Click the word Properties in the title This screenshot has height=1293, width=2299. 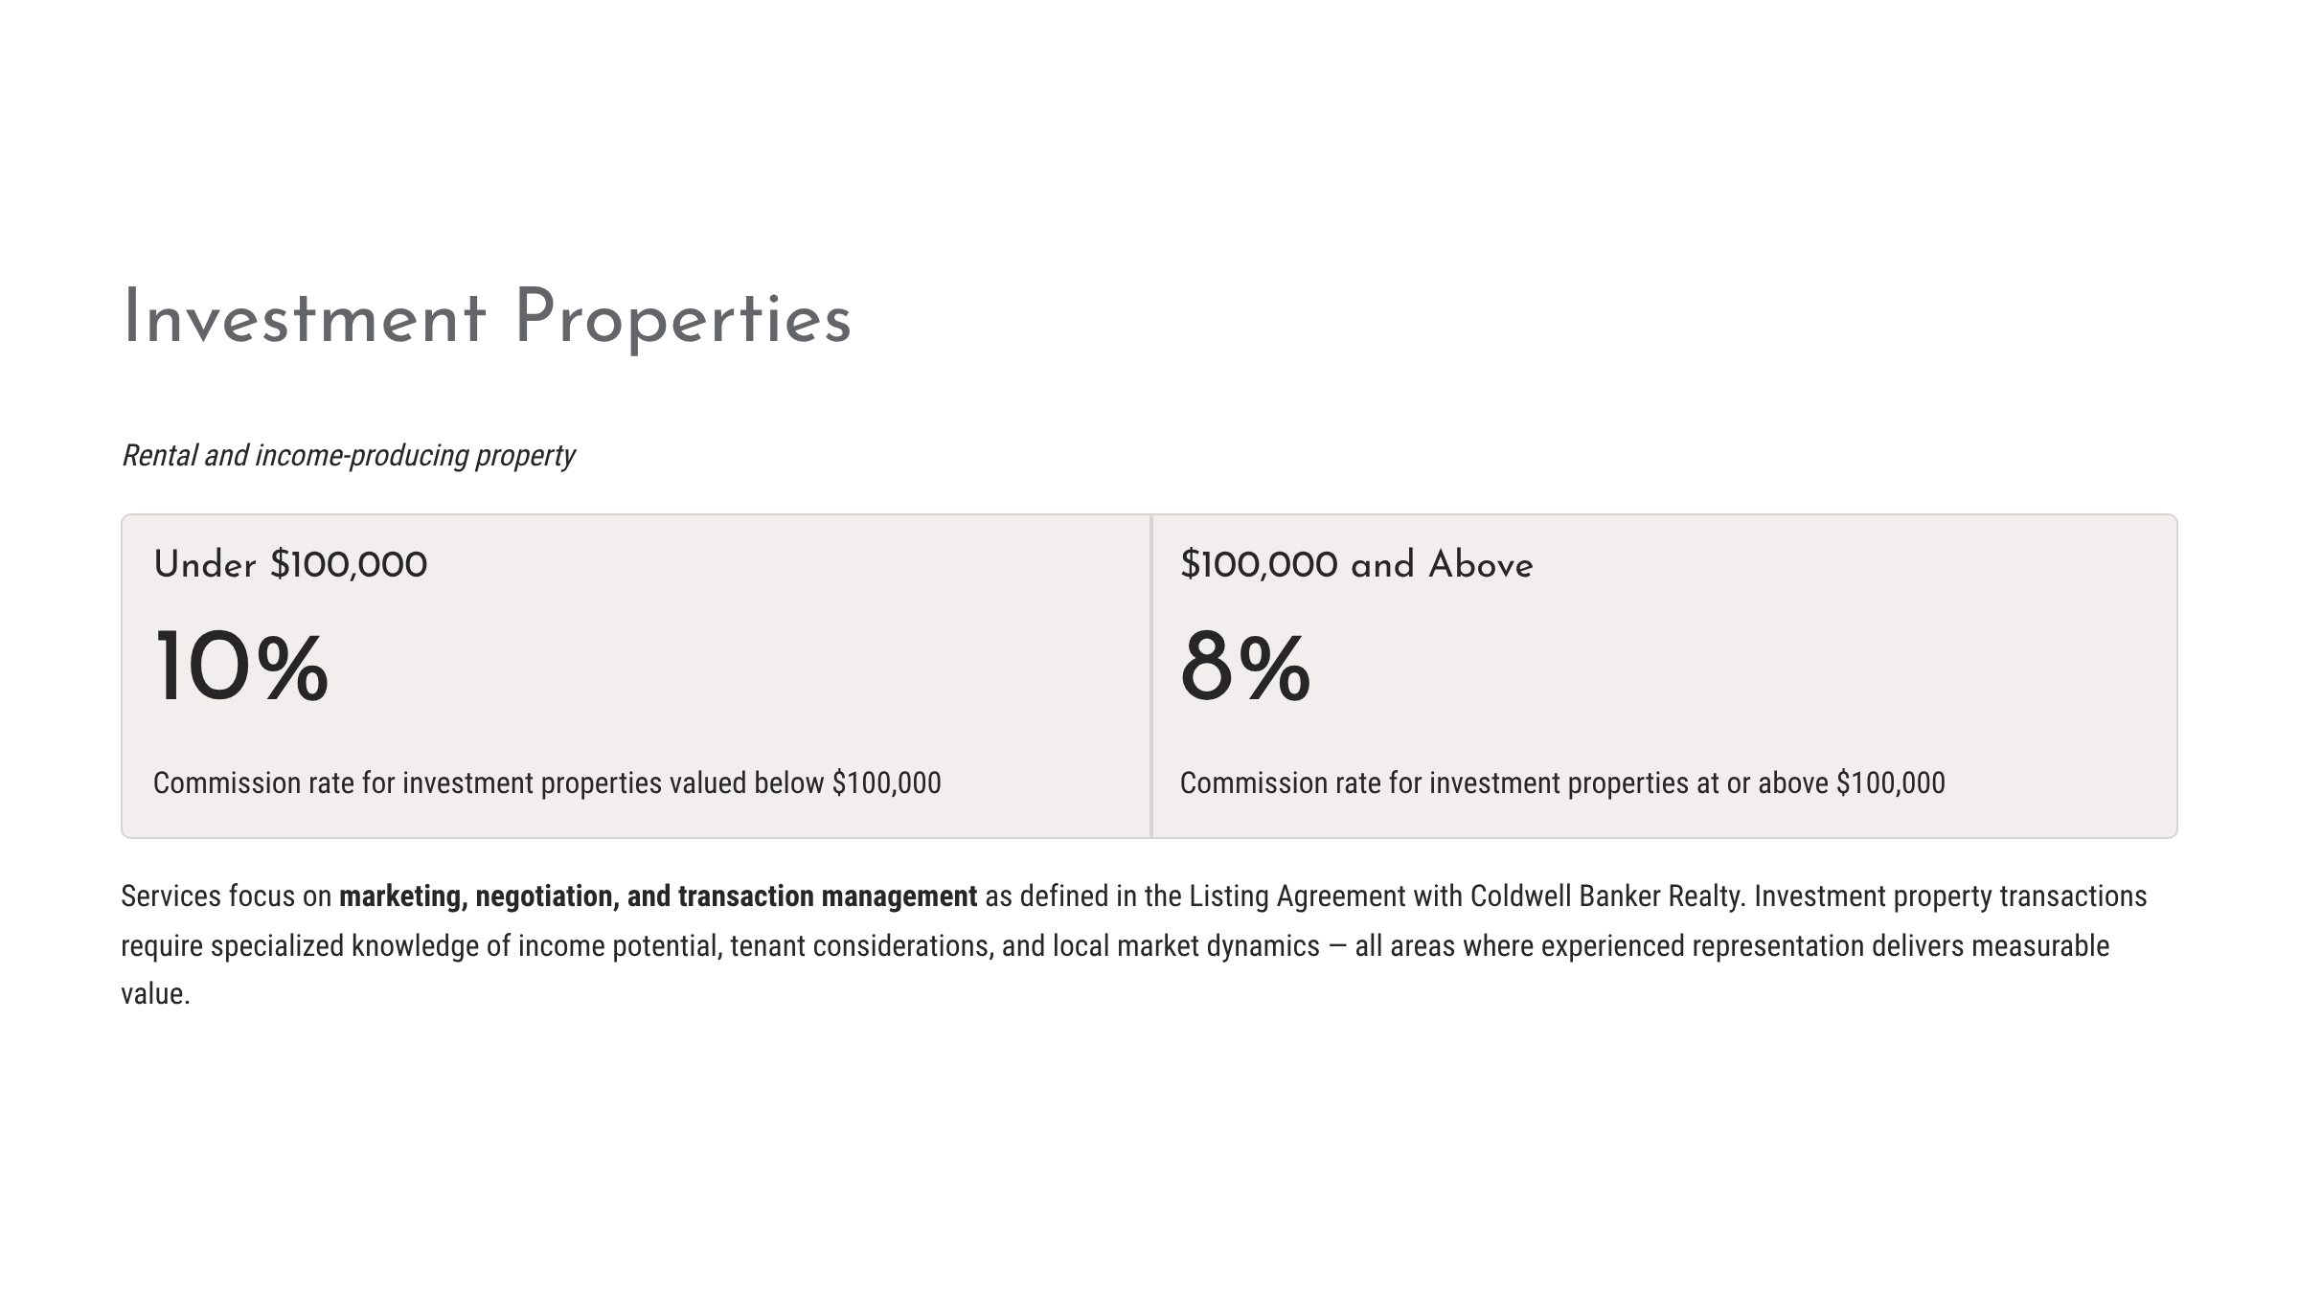(x=683, y=319)
